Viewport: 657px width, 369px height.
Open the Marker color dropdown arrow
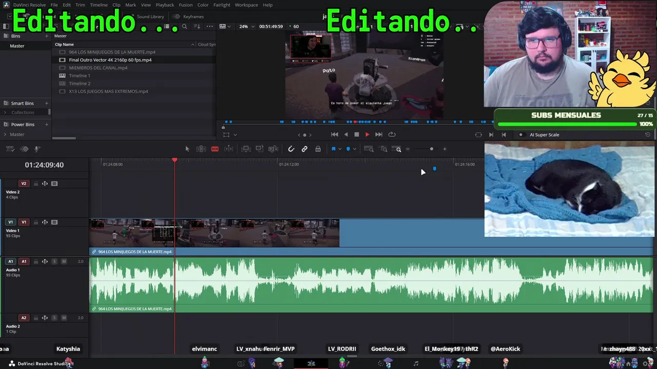click(x=354, y=149)
